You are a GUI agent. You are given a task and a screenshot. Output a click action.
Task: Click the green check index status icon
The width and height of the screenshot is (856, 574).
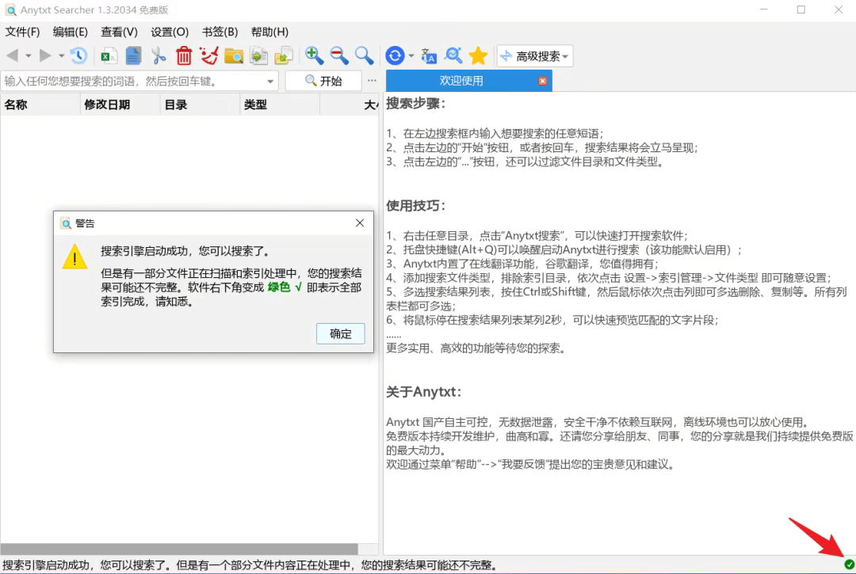tap(849, 564)
